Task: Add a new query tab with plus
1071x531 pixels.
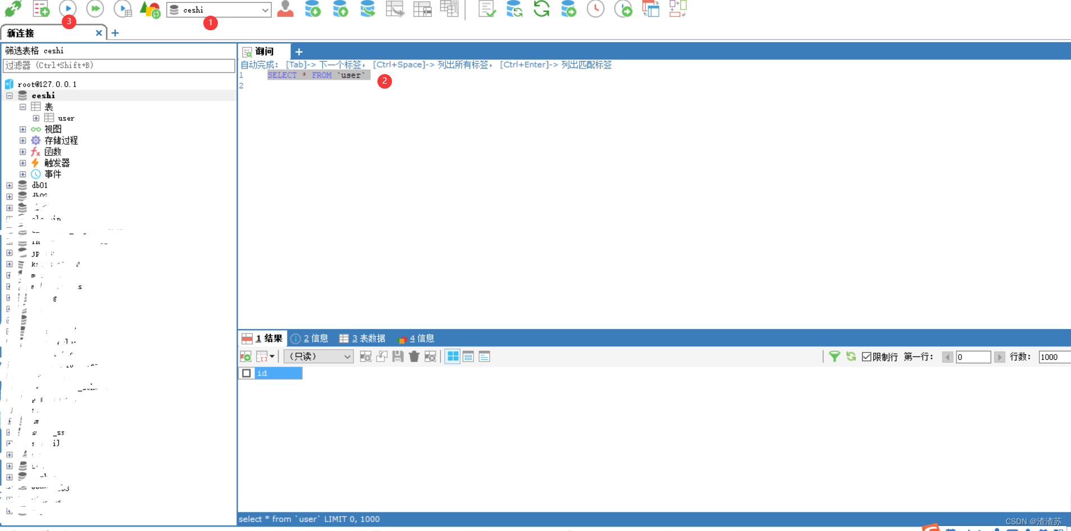Action: pyautogui.click(x=299, y=52)
